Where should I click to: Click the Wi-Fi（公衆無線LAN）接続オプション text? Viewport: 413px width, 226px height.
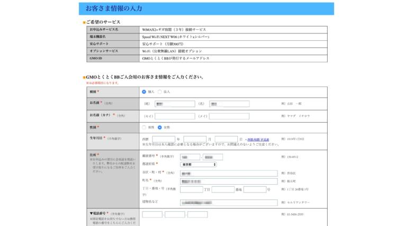click(172, 51)
